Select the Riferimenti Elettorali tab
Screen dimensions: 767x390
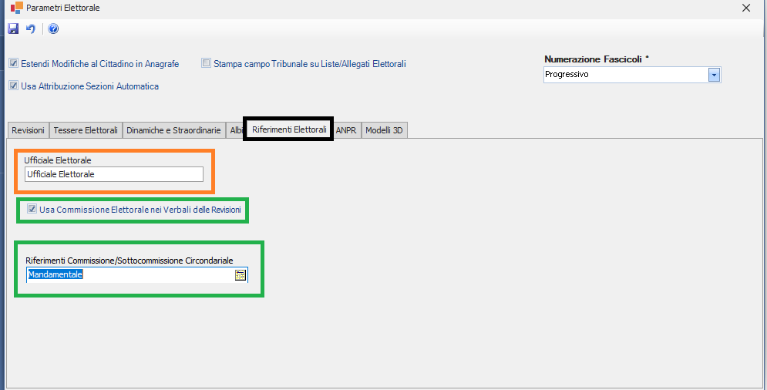pos(289,130)
